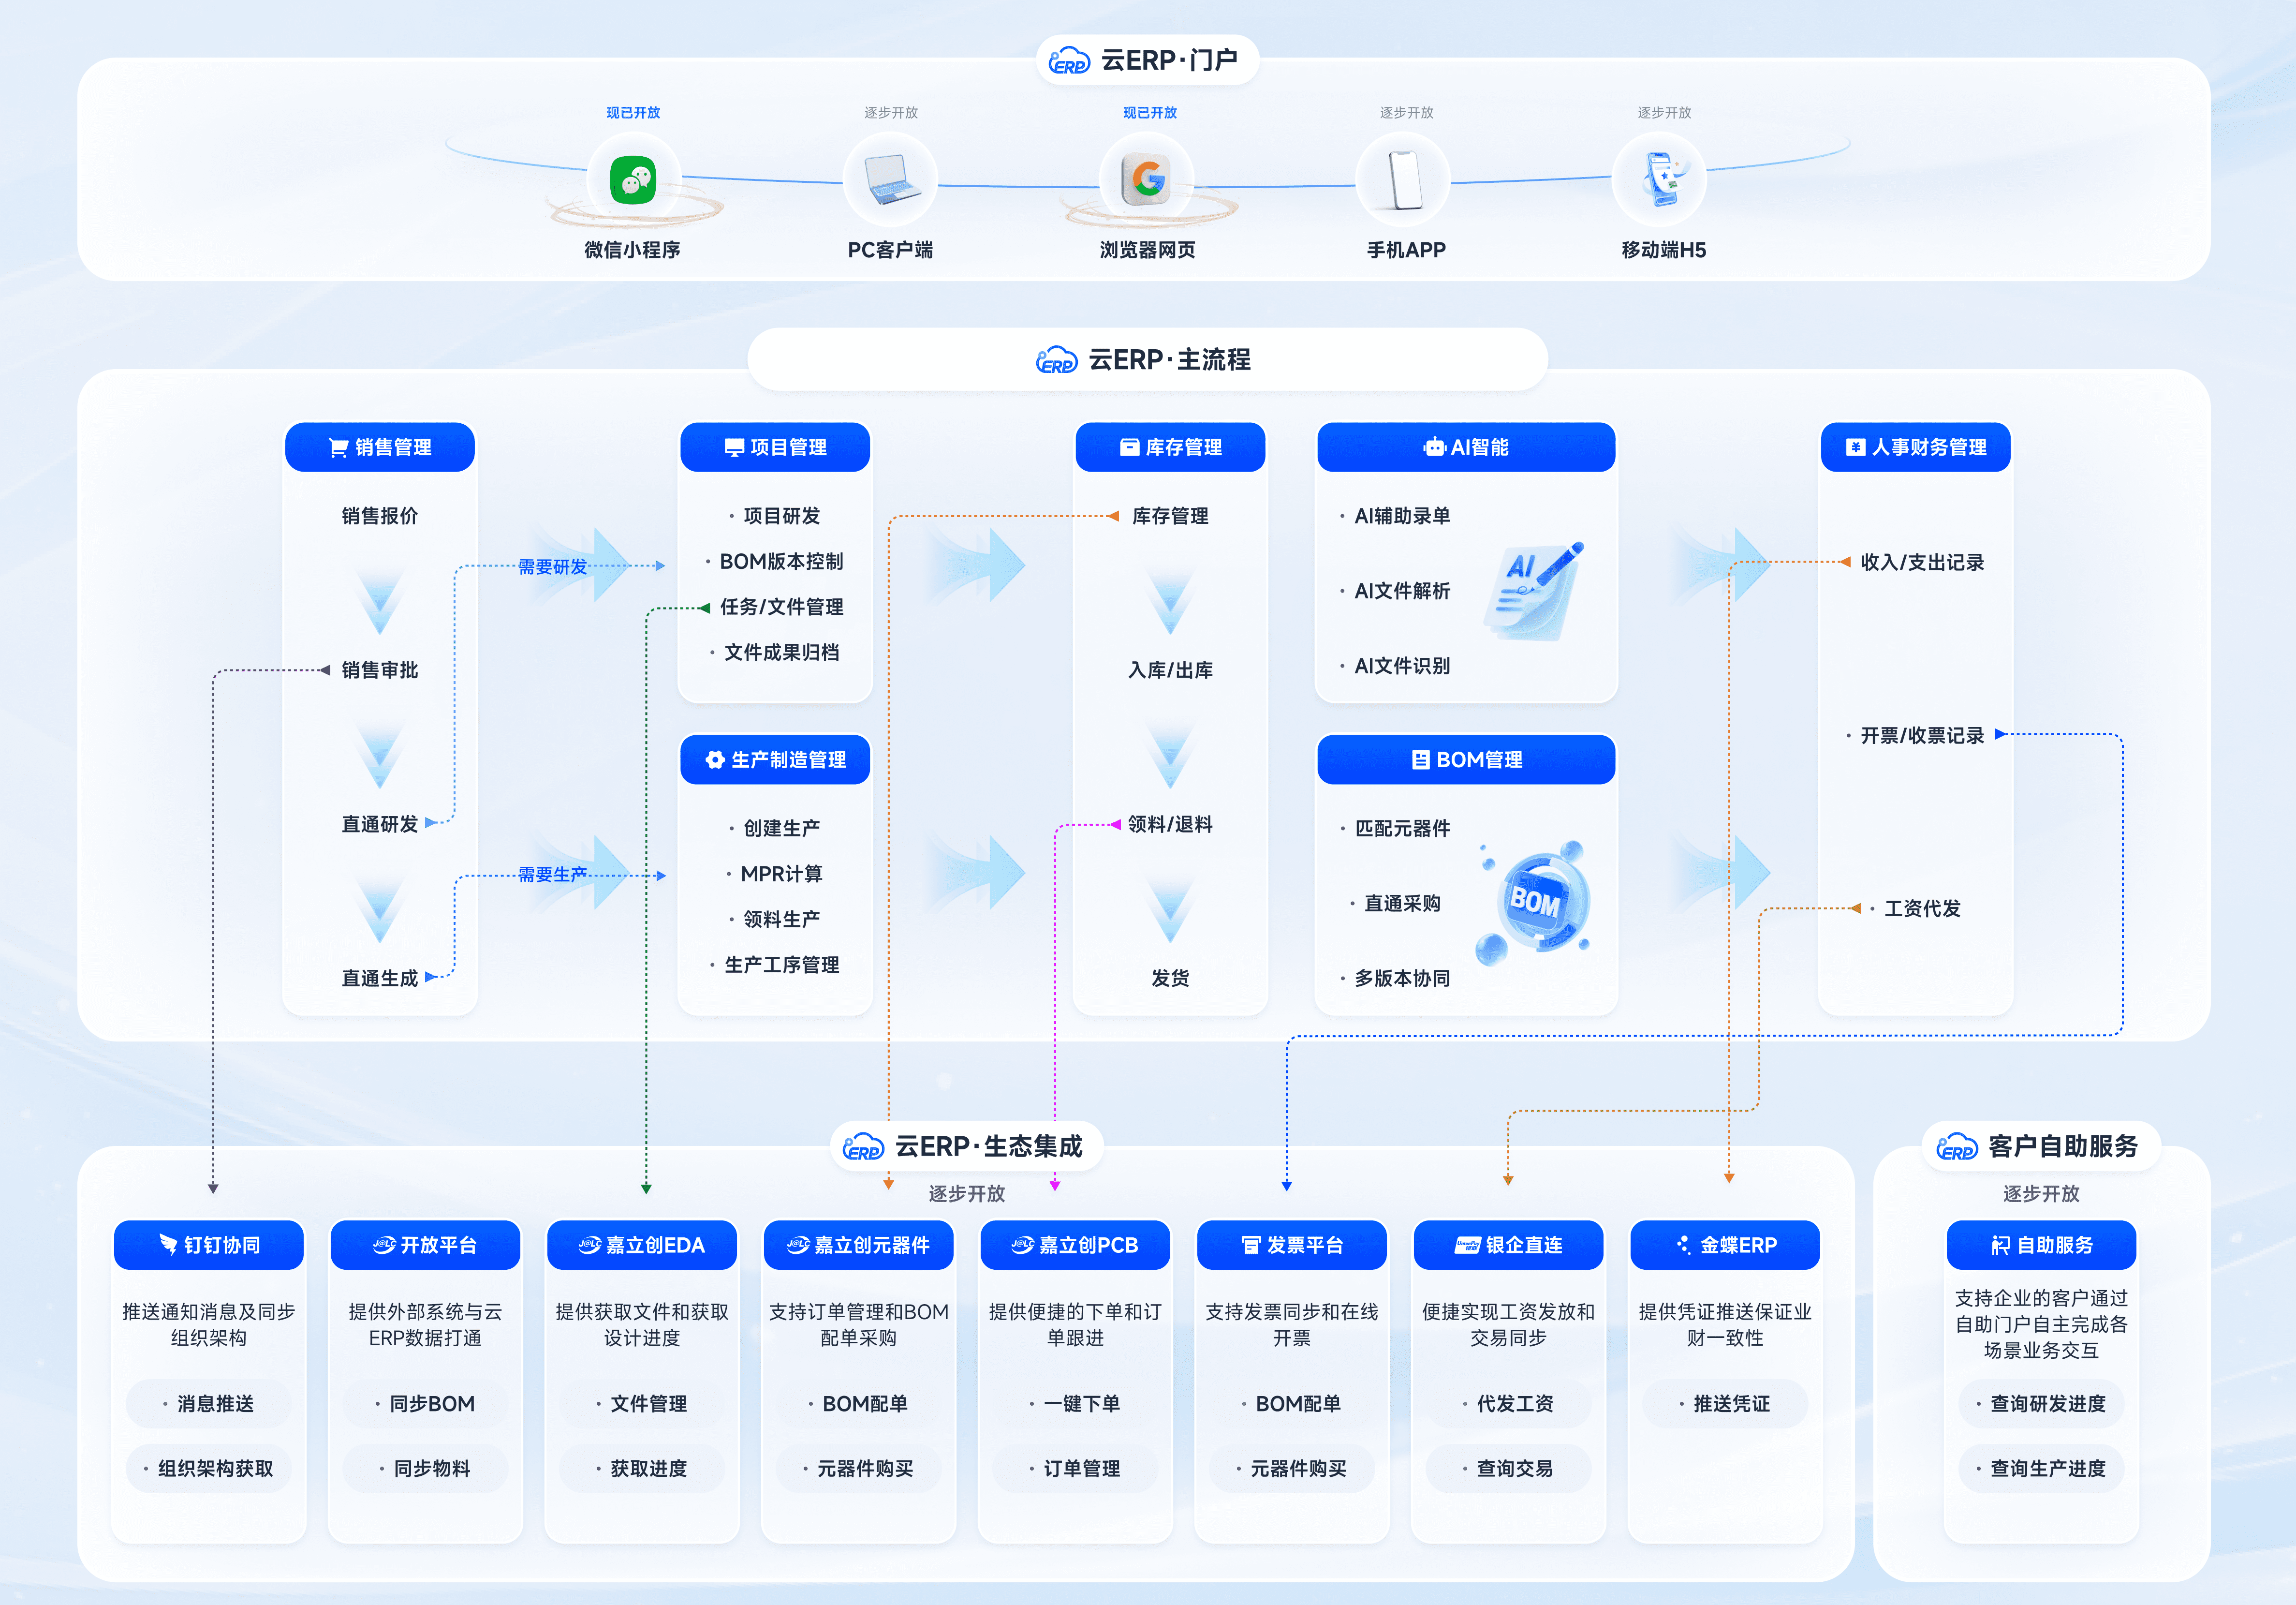The image size is (2296, 1605).
Task: Select the 查询研发进度 item
Action: (2041, 1404)
